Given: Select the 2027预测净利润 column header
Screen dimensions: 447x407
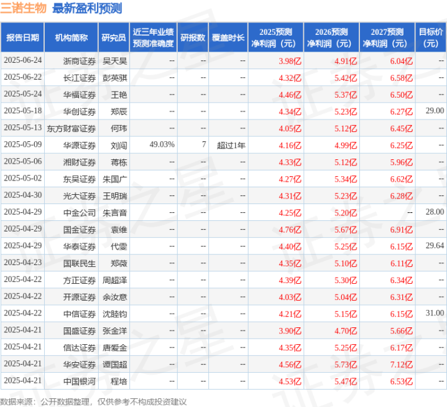Looking at the screenshot, I should (x=387, y=37).
